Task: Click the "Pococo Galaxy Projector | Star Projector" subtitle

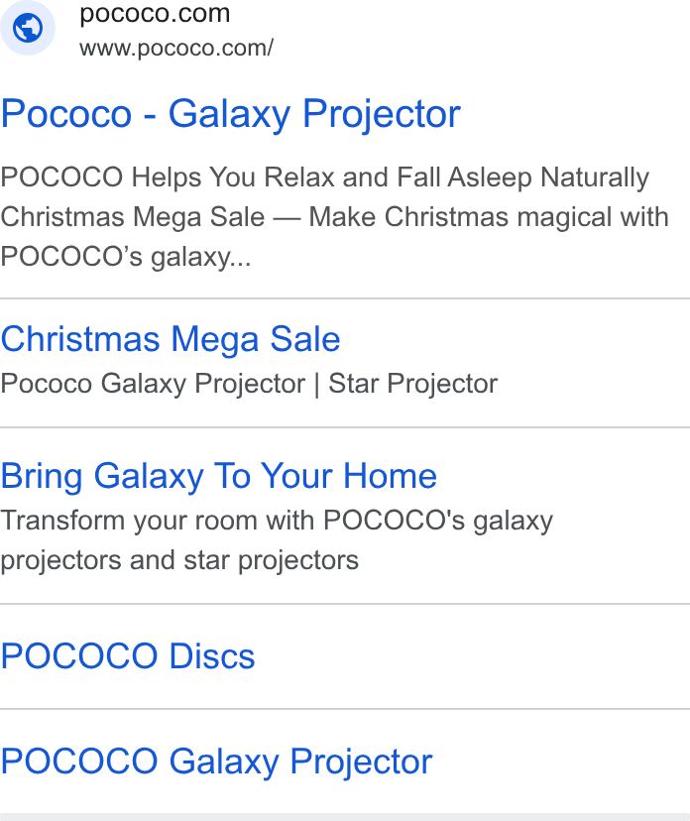Action: pyautogui.click(x=249, y=384)
